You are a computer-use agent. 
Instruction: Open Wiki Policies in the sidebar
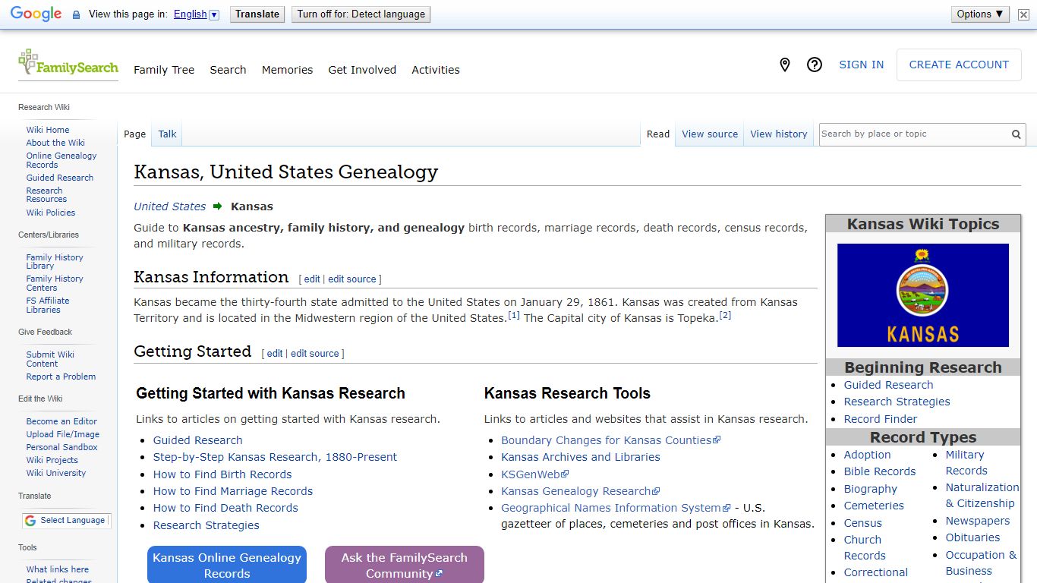(51, 213)
